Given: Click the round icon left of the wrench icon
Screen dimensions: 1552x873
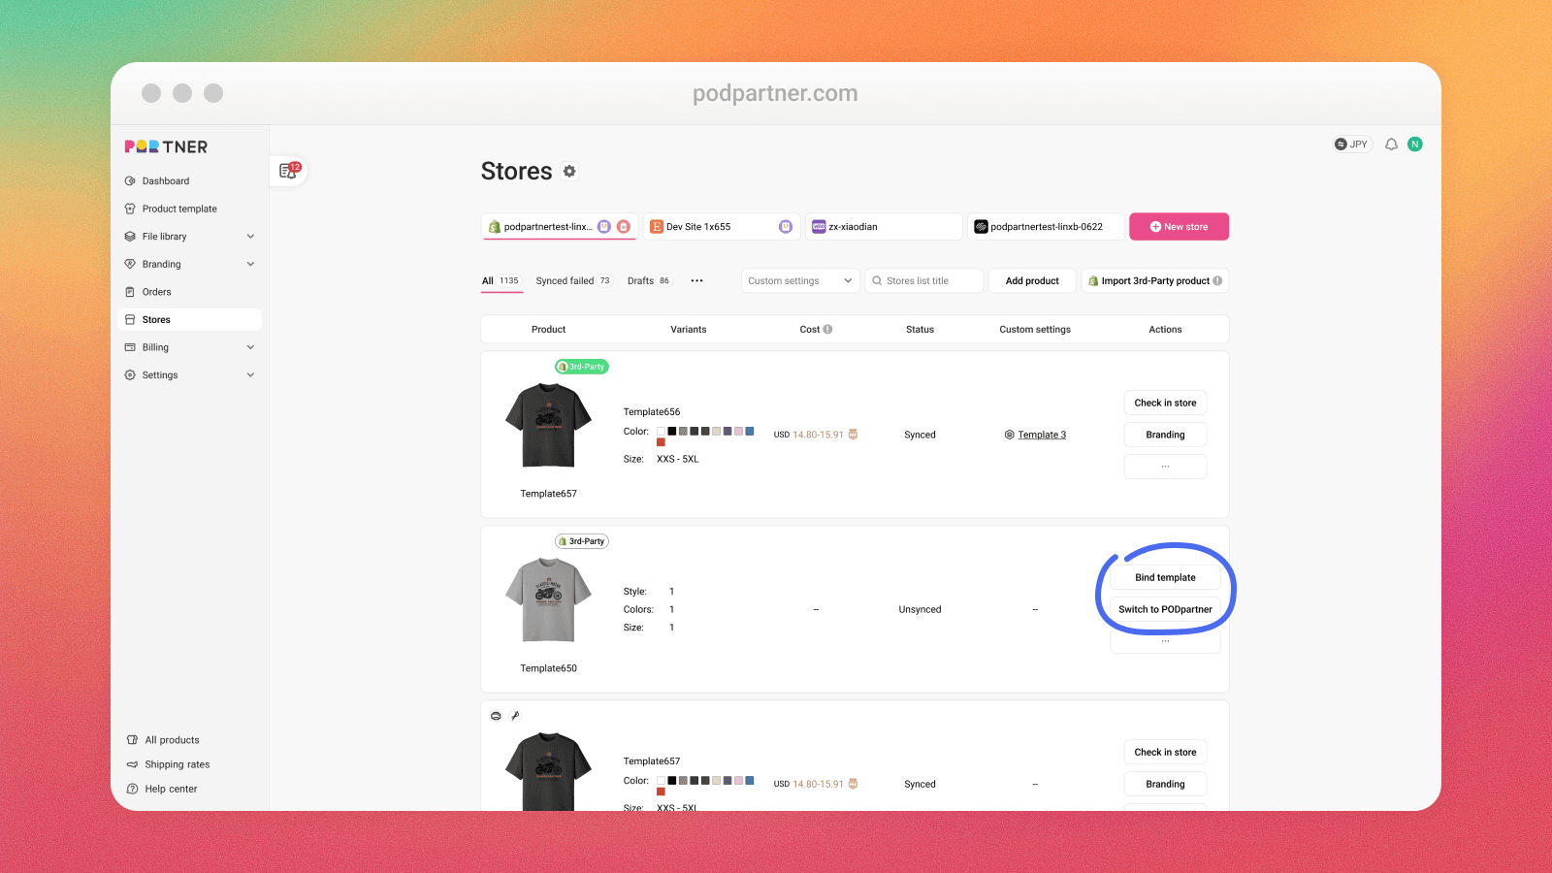Looking at the screenshot, I should click(x=496, y=716).
